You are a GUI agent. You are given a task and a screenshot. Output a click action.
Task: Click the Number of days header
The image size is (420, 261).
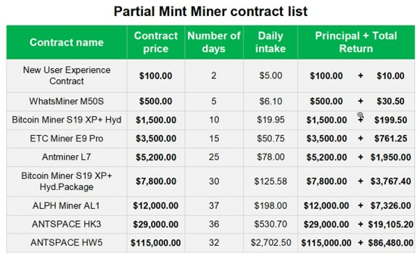coord(214,42)
